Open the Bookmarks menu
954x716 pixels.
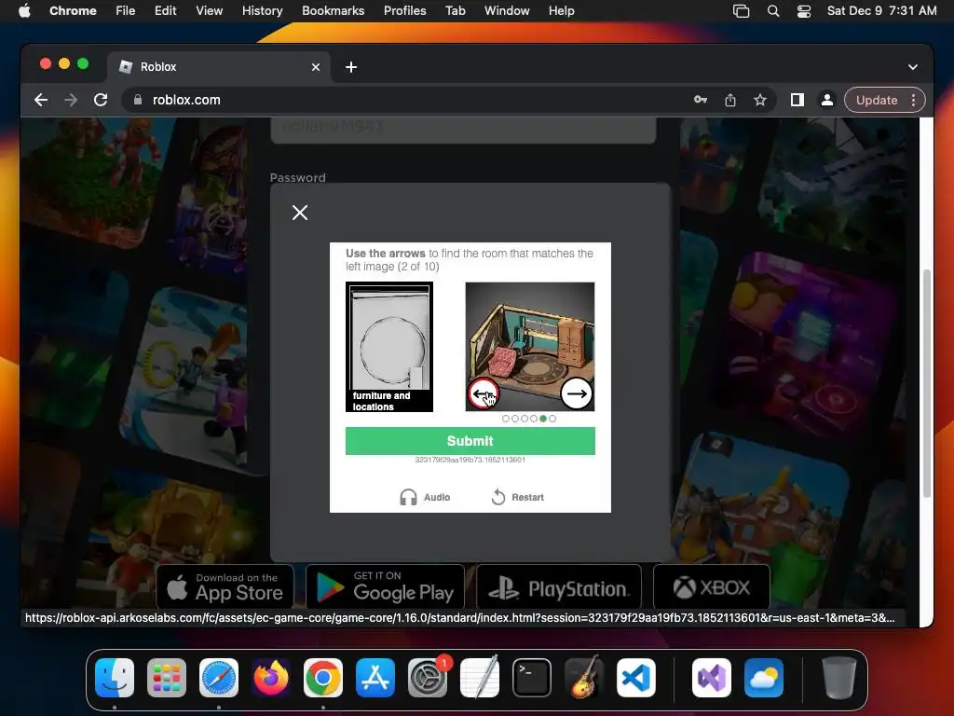(x=333, y=11)
